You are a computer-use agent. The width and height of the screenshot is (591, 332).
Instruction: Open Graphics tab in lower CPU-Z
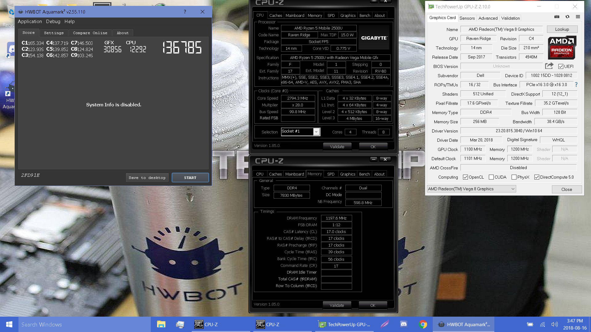click(x=348, y=174)
